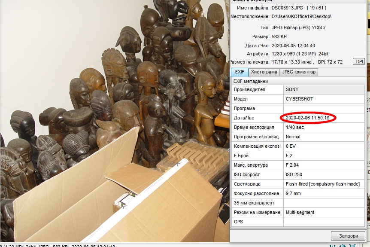
Task: Click the Модел row label
Action: click(x=241, y=99)
